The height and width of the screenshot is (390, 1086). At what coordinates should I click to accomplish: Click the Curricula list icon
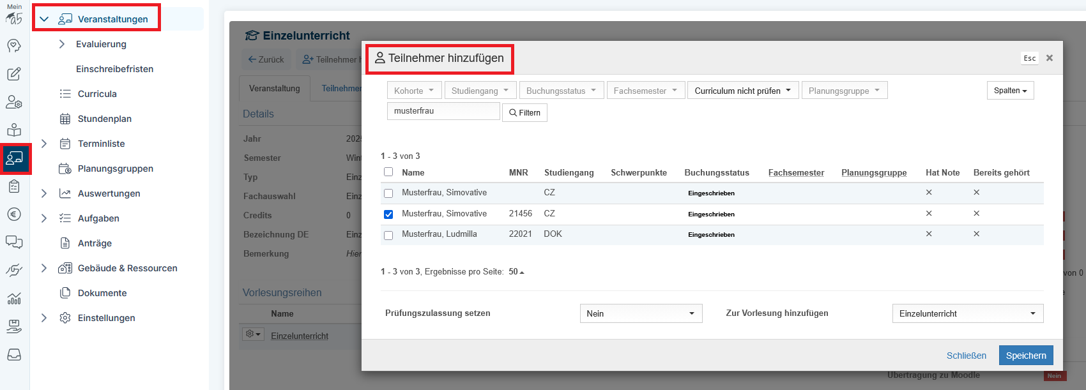coord(65,94)
